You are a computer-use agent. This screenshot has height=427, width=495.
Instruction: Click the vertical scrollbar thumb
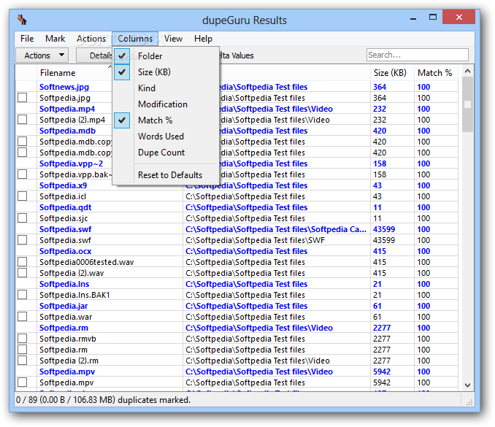pos(467,104)
